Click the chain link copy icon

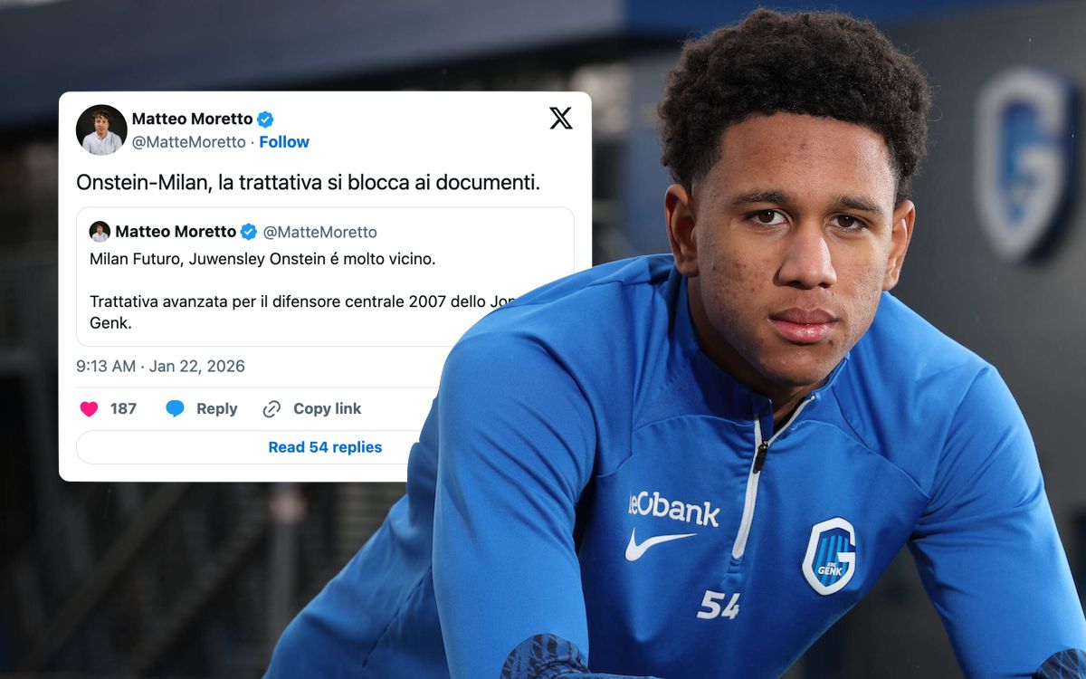(271, 409)
